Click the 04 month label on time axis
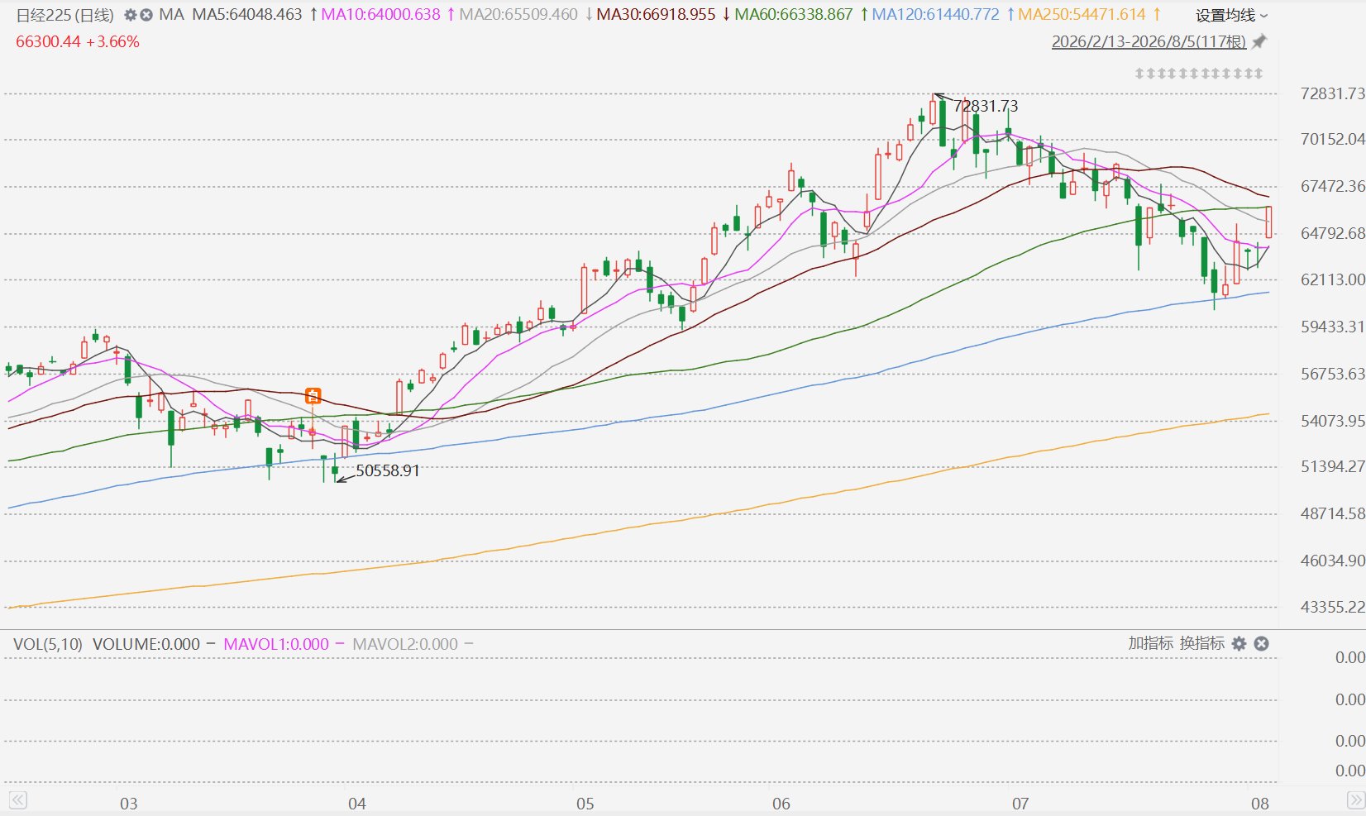The height and width of the screenshot is (816, 1366). pos(356,804)
